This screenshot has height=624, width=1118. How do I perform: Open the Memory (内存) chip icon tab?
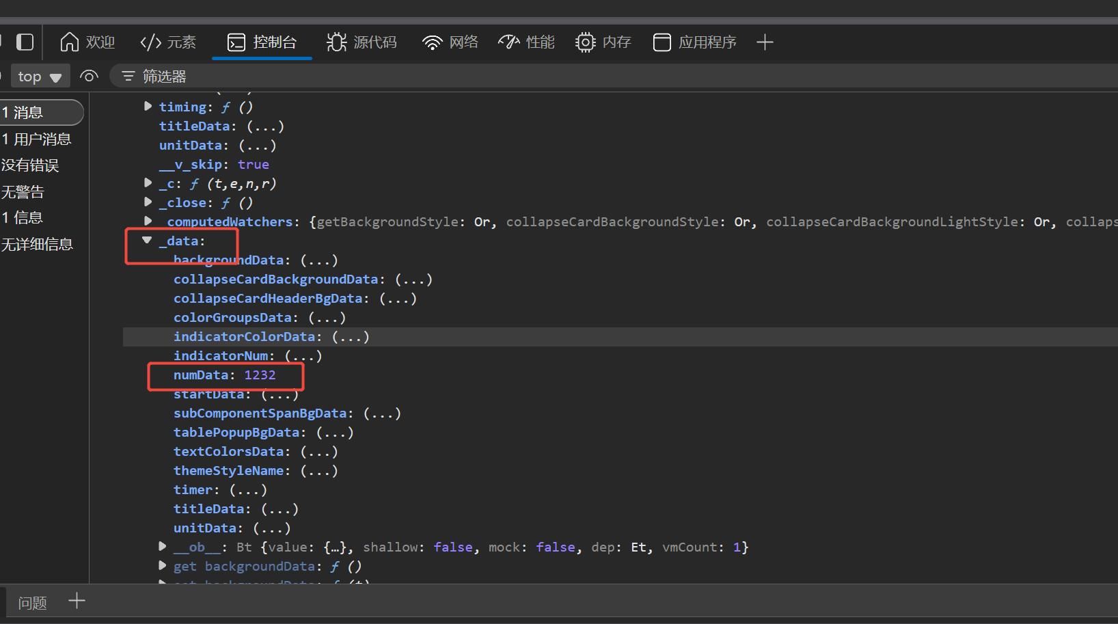pos(603,42)
